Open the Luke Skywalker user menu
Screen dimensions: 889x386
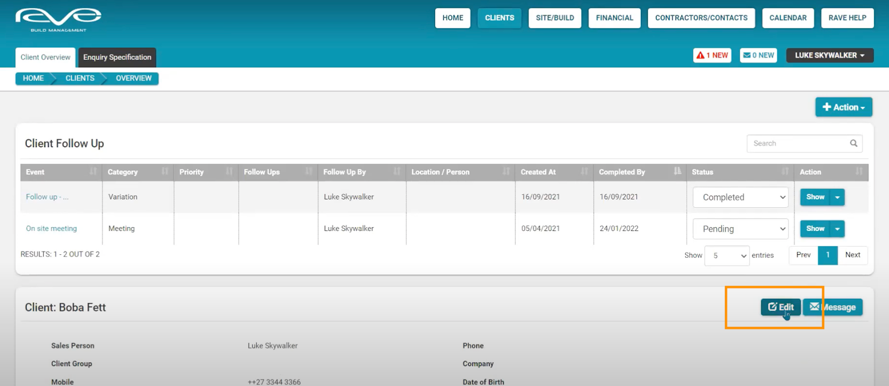point(830,56)
